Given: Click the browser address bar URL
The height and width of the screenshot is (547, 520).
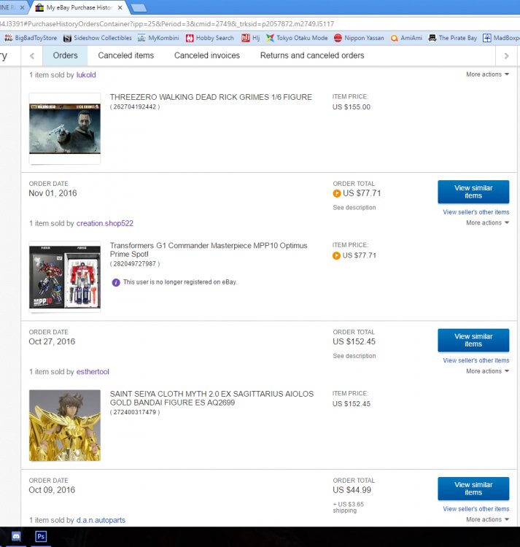Looking at the screenshot, I should click(x=168, y=24).
